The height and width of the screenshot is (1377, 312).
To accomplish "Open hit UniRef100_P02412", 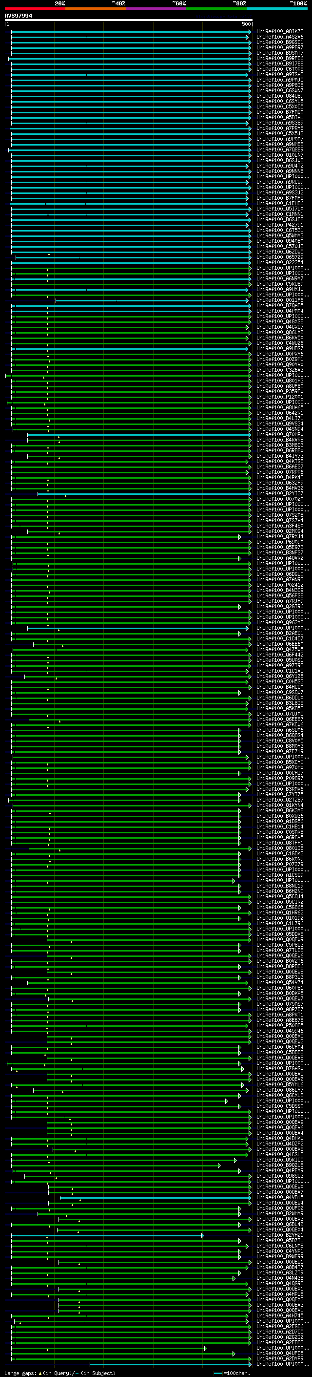I will click(x=280, y=585).
